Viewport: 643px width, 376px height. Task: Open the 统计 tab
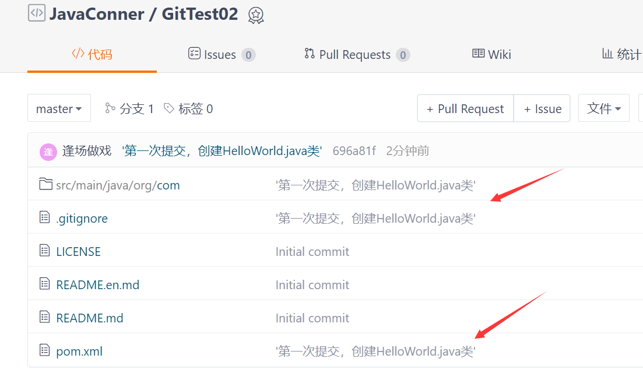[621, 54]
